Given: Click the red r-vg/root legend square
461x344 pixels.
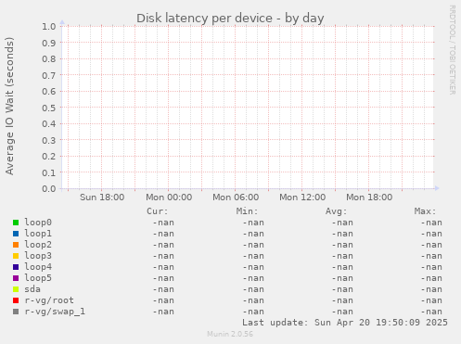Looking at the screenshot, I should point(16,300).
